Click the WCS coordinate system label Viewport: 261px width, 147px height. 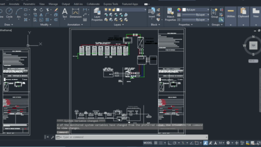[x=253, y=61]
